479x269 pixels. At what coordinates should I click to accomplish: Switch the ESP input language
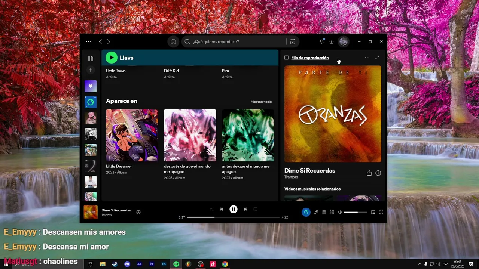pyautogui.click(x=445, y=264)
